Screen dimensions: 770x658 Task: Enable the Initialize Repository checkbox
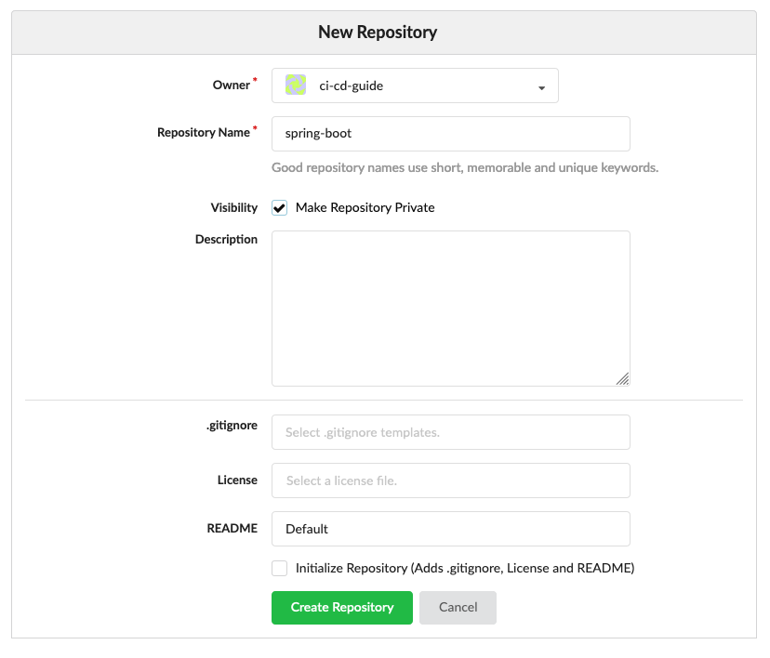[x=280, y=568]
